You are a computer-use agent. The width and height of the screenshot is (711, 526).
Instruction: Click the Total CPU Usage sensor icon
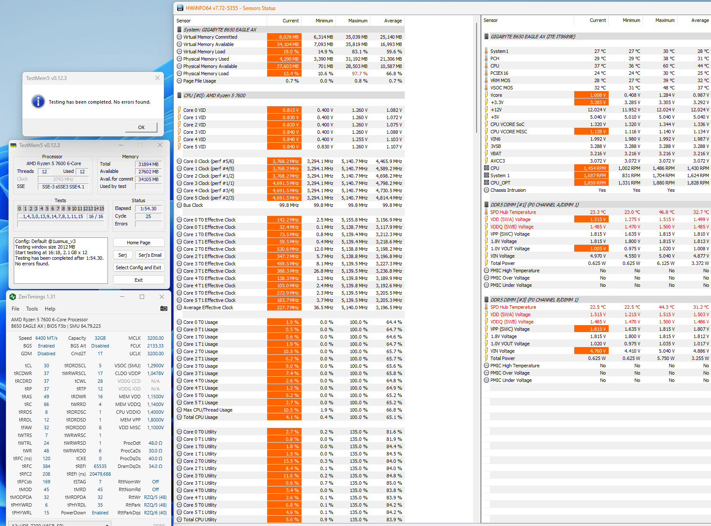click(179, 417)
